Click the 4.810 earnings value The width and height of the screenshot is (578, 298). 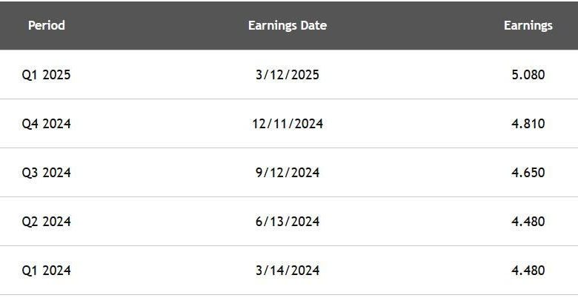(x=528, y=124)
